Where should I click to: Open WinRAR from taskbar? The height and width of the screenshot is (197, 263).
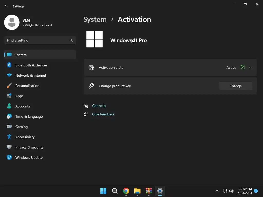(149, 191)
